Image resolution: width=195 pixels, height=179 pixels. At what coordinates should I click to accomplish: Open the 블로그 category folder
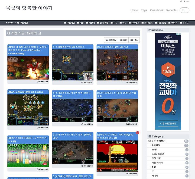click(x=184, y=23)
